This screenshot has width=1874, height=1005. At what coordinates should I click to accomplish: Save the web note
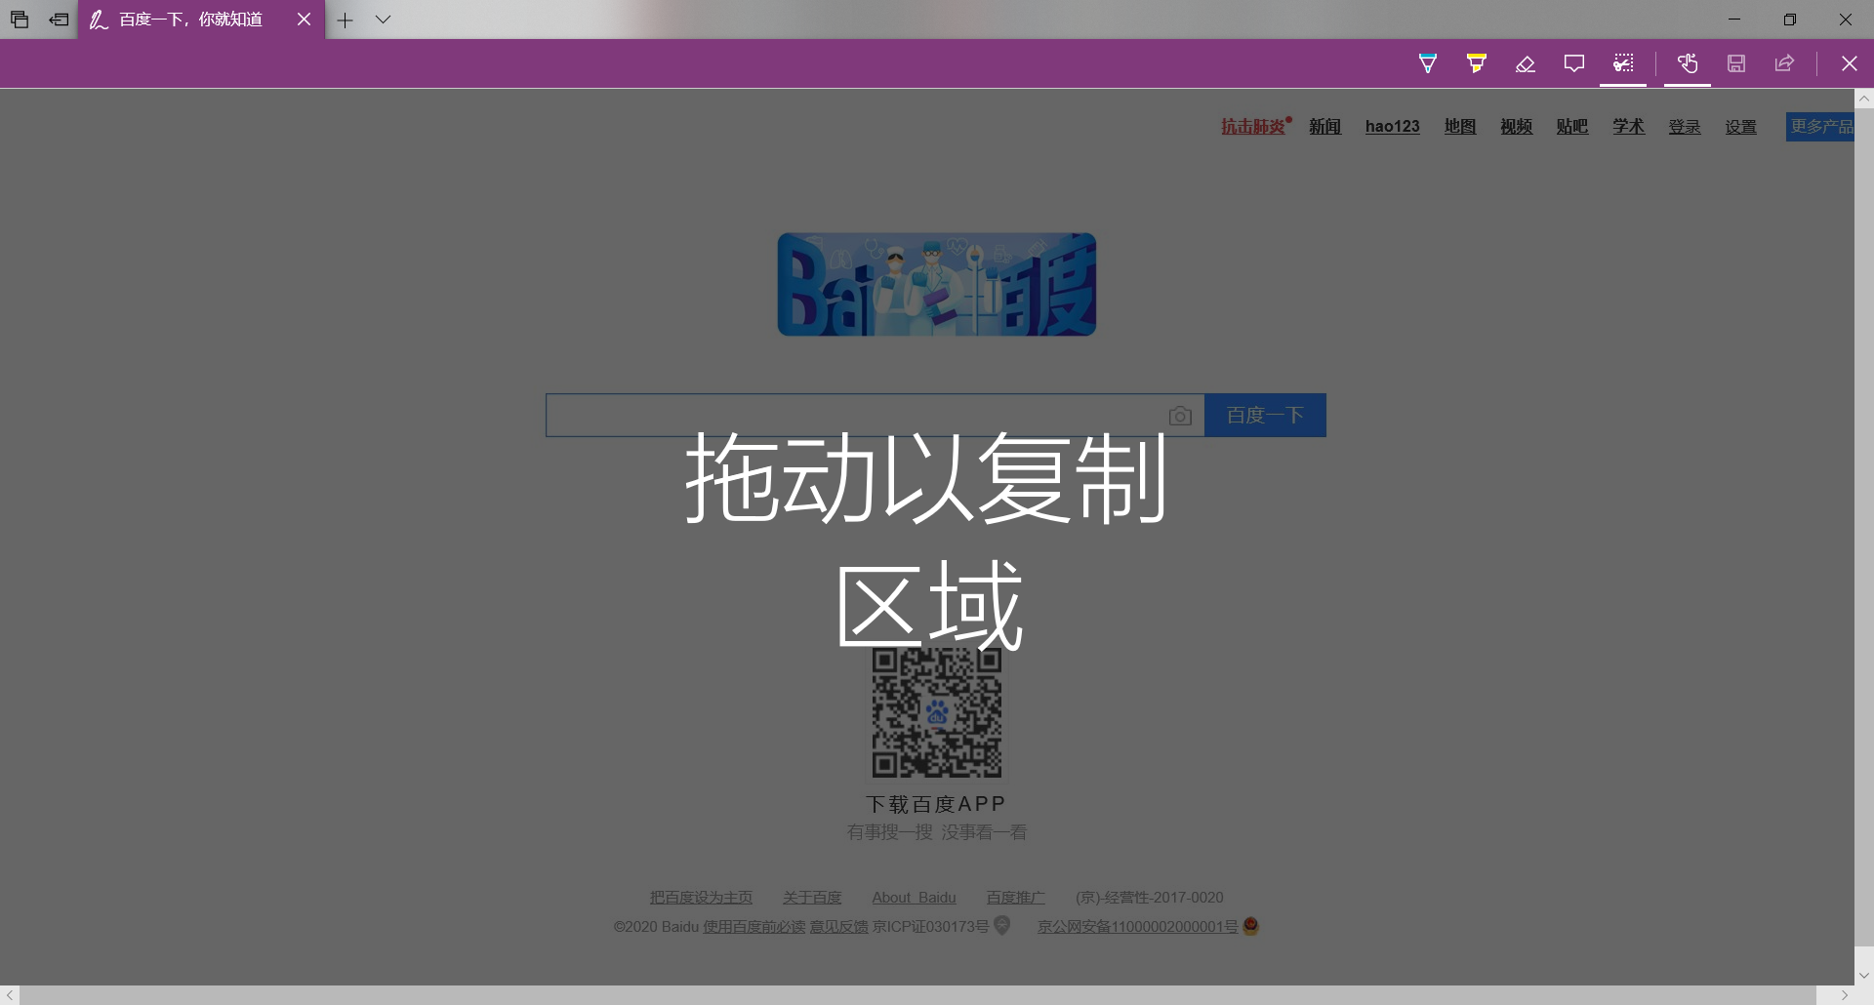point(1736,63)
